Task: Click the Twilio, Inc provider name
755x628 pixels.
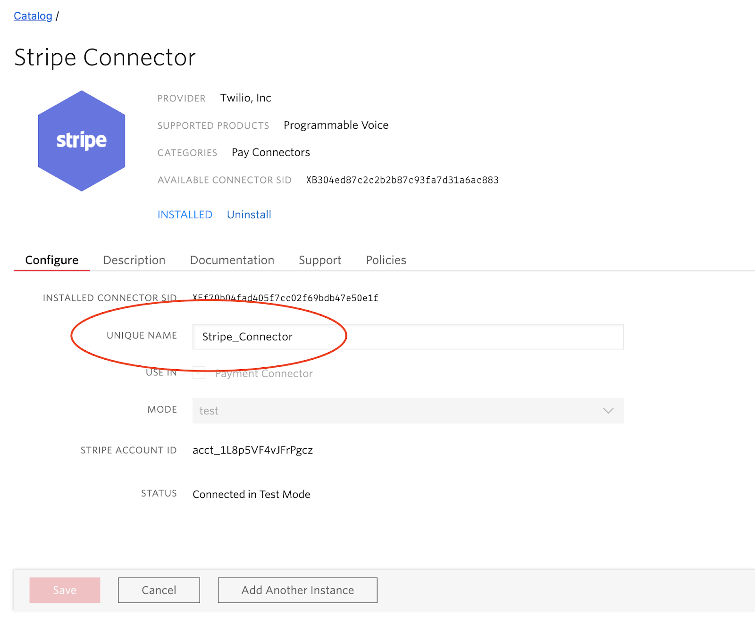Action: pyautogui.click(x=245, y=98)
